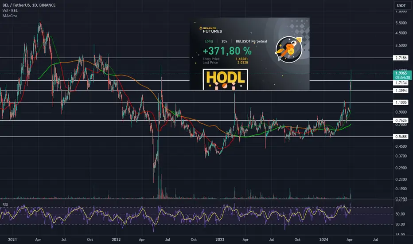Click the 2021 marker on the time axis
Screen dimensions: 413x244
(x=12, y=240)
